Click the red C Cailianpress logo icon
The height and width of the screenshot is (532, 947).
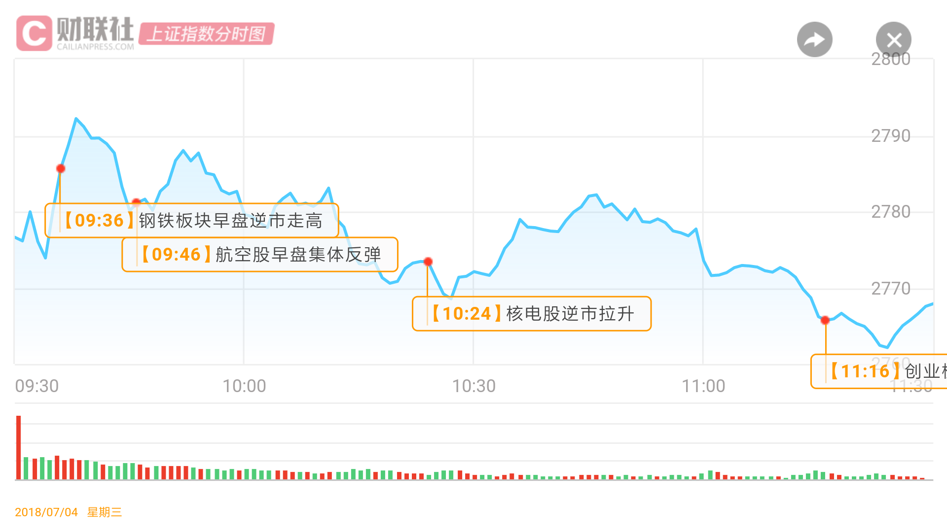tap(34, 33)
